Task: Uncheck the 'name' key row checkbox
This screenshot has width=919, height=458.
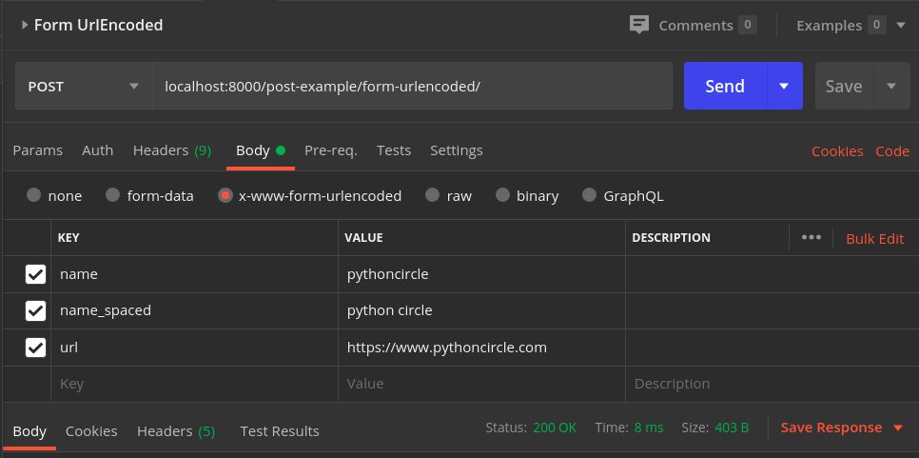Action: click(x=36, y=274)
